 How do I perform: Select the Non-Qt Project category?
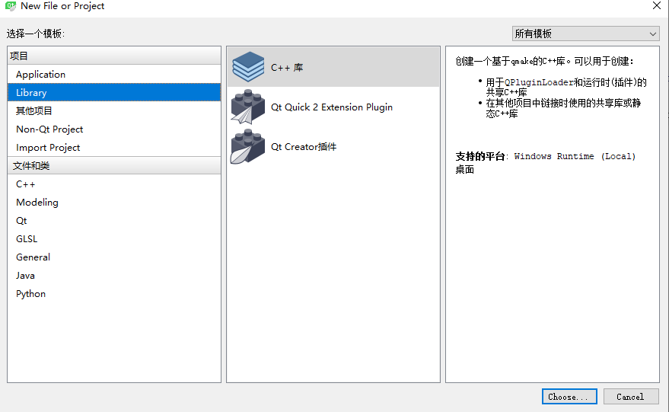[114, 129]
